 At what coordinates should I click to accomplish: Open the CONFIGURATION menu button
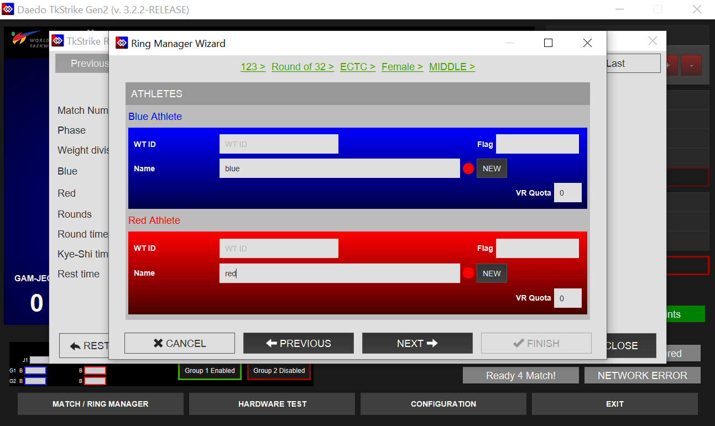(x=443, y=404)
